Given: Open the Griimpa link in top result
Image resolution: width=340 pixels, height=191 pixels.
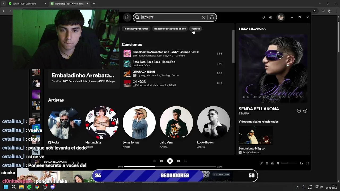Looking at the screenshot, I should [110, 81].
